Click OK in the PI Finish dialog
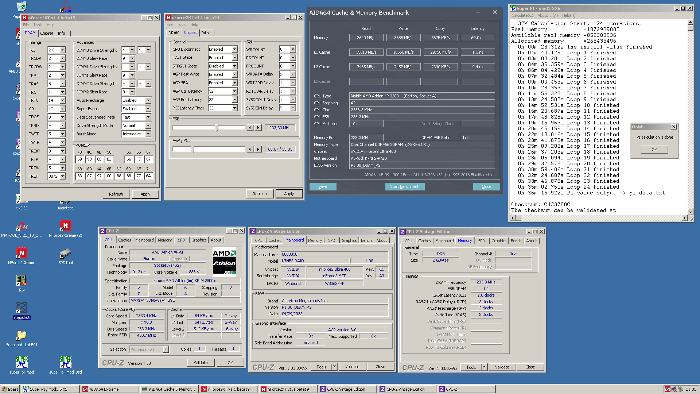The image size is (700, 394). pyautogui.click(x=654, y=150)
